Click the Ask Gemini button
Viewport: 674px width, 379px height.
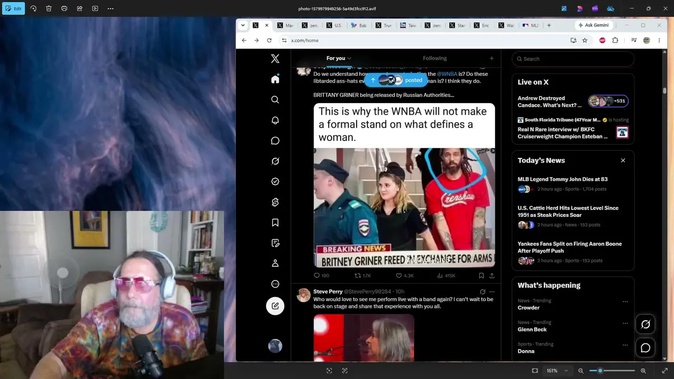(593, 25)
